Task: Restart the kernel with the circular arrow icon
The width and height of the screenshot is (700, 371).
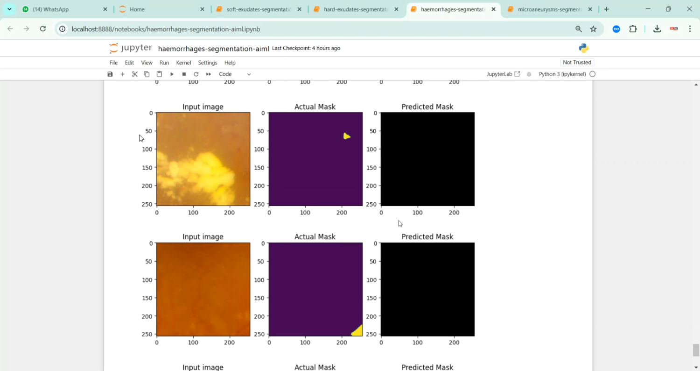Action: [196, 74]
